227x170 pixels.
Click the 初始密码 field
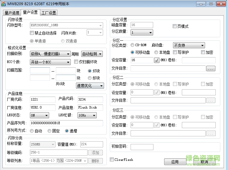[x=142, y=147]
